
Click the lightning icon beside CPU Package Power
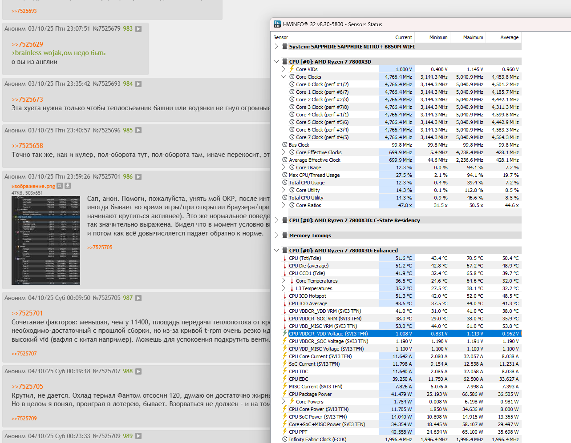click(x=285, y=394)
